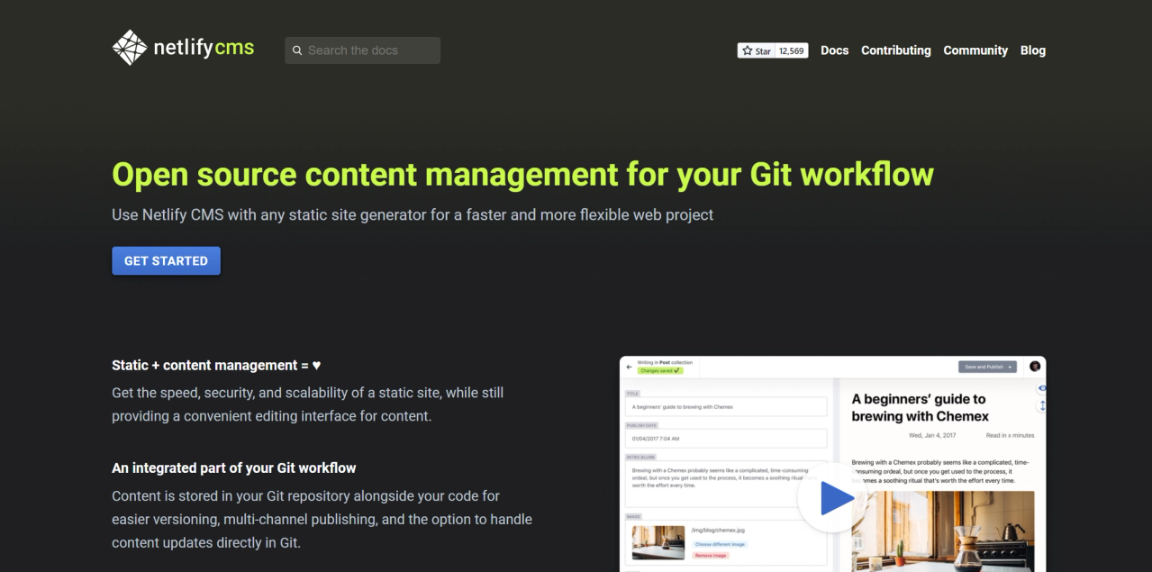Click the Netlify CMS logo icon
The height and width of the screenshot is (572, 1152).
coord(130,46)
